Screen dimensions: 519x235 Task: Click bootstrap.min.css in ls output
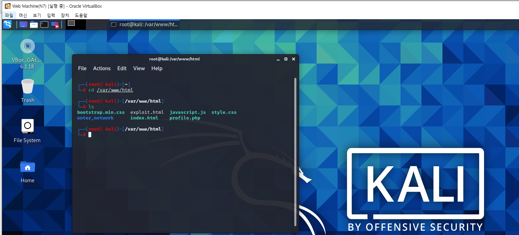(101, 112)
